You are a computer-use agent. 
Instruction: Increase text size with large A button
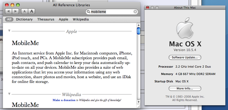pos(32,11)
